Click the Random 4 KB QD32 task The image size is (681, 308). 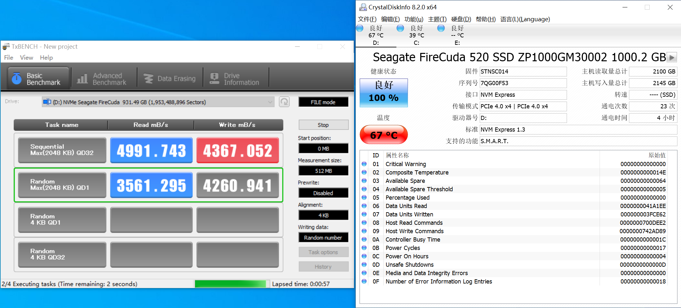[62, 254]
